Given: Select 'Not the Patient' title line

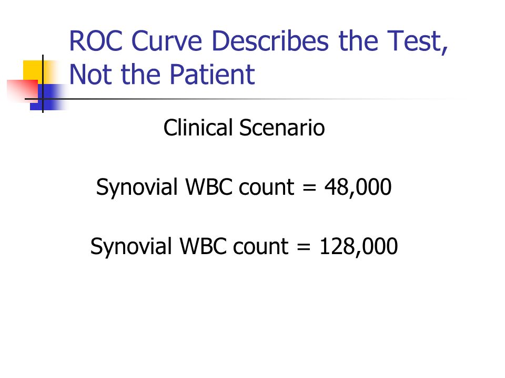Looking at the screenshot, I should 162,74.
